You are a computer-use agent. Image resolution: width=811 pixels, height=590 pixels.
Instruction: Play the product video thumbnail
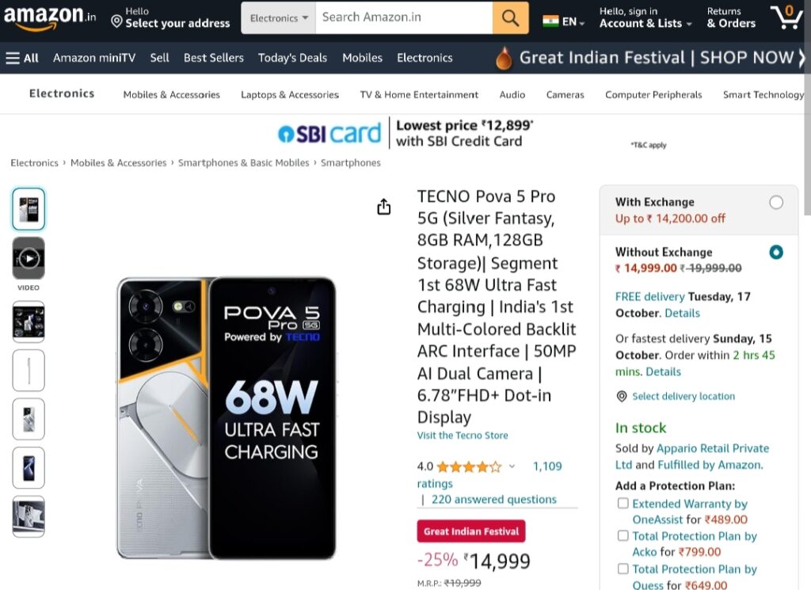(29, 258)
